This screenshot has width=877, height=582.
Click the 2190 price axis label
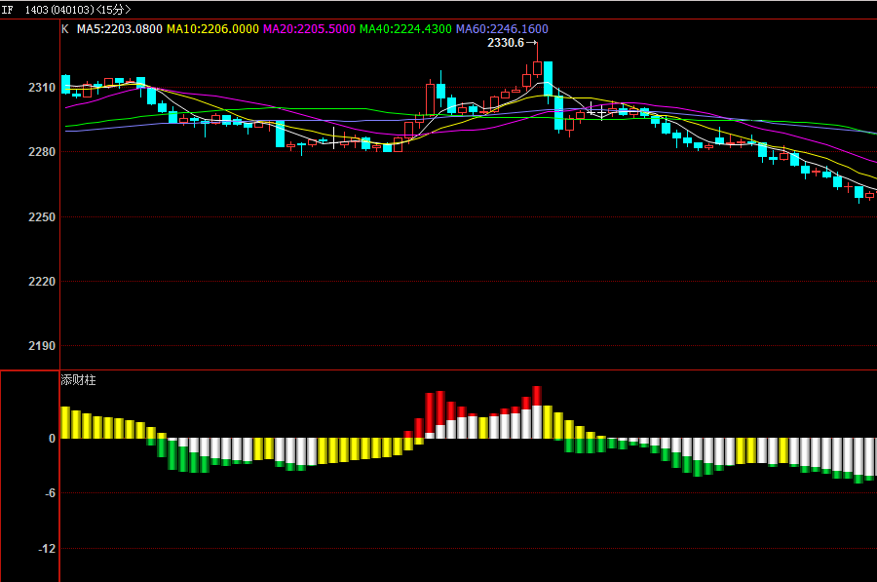[x=42, y=346]
